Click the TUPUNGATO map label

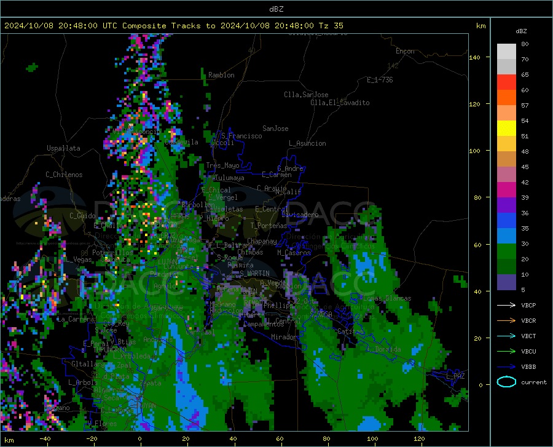tap(110, 350)
